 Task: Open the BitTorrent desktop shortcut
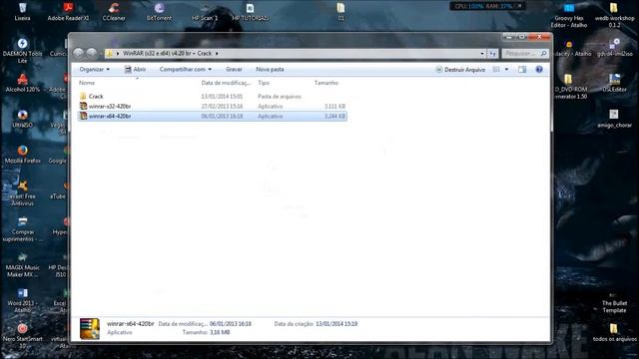159,11
